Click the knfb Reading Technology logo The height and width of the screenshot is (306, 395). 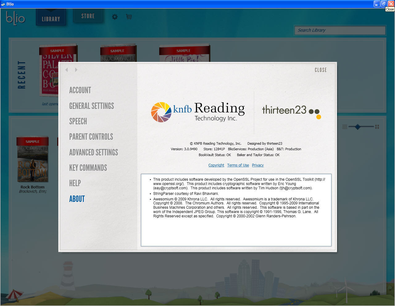point(197,112)
